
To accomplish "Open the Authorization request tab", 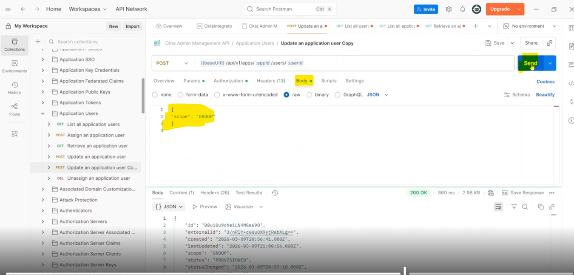I will (x=228, y=81).
